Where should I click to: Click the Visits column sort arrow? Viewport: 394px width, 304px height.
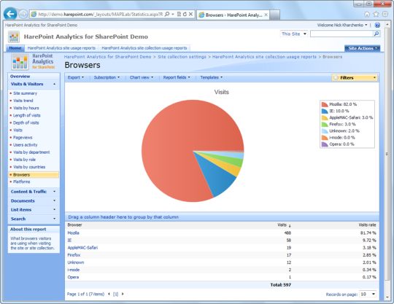pos(290,226)
